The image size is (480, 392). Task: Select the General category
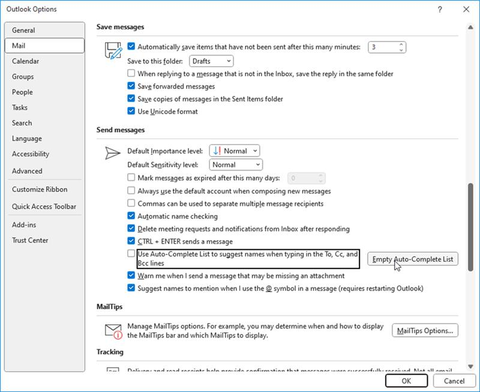[44, 31]
